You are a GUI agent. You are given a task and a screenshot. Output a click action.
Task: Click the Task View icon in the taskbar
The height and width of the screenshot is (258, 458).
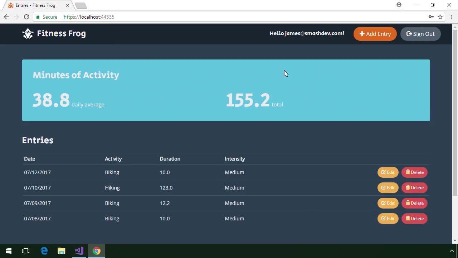pyautogui.click(x=25, y=251)
